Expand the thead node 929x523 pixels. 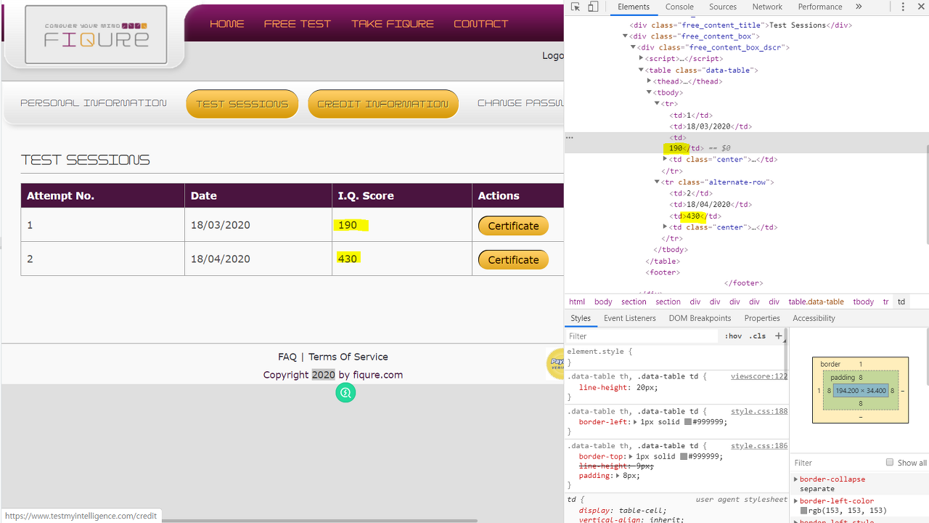[x=649, y=81]
